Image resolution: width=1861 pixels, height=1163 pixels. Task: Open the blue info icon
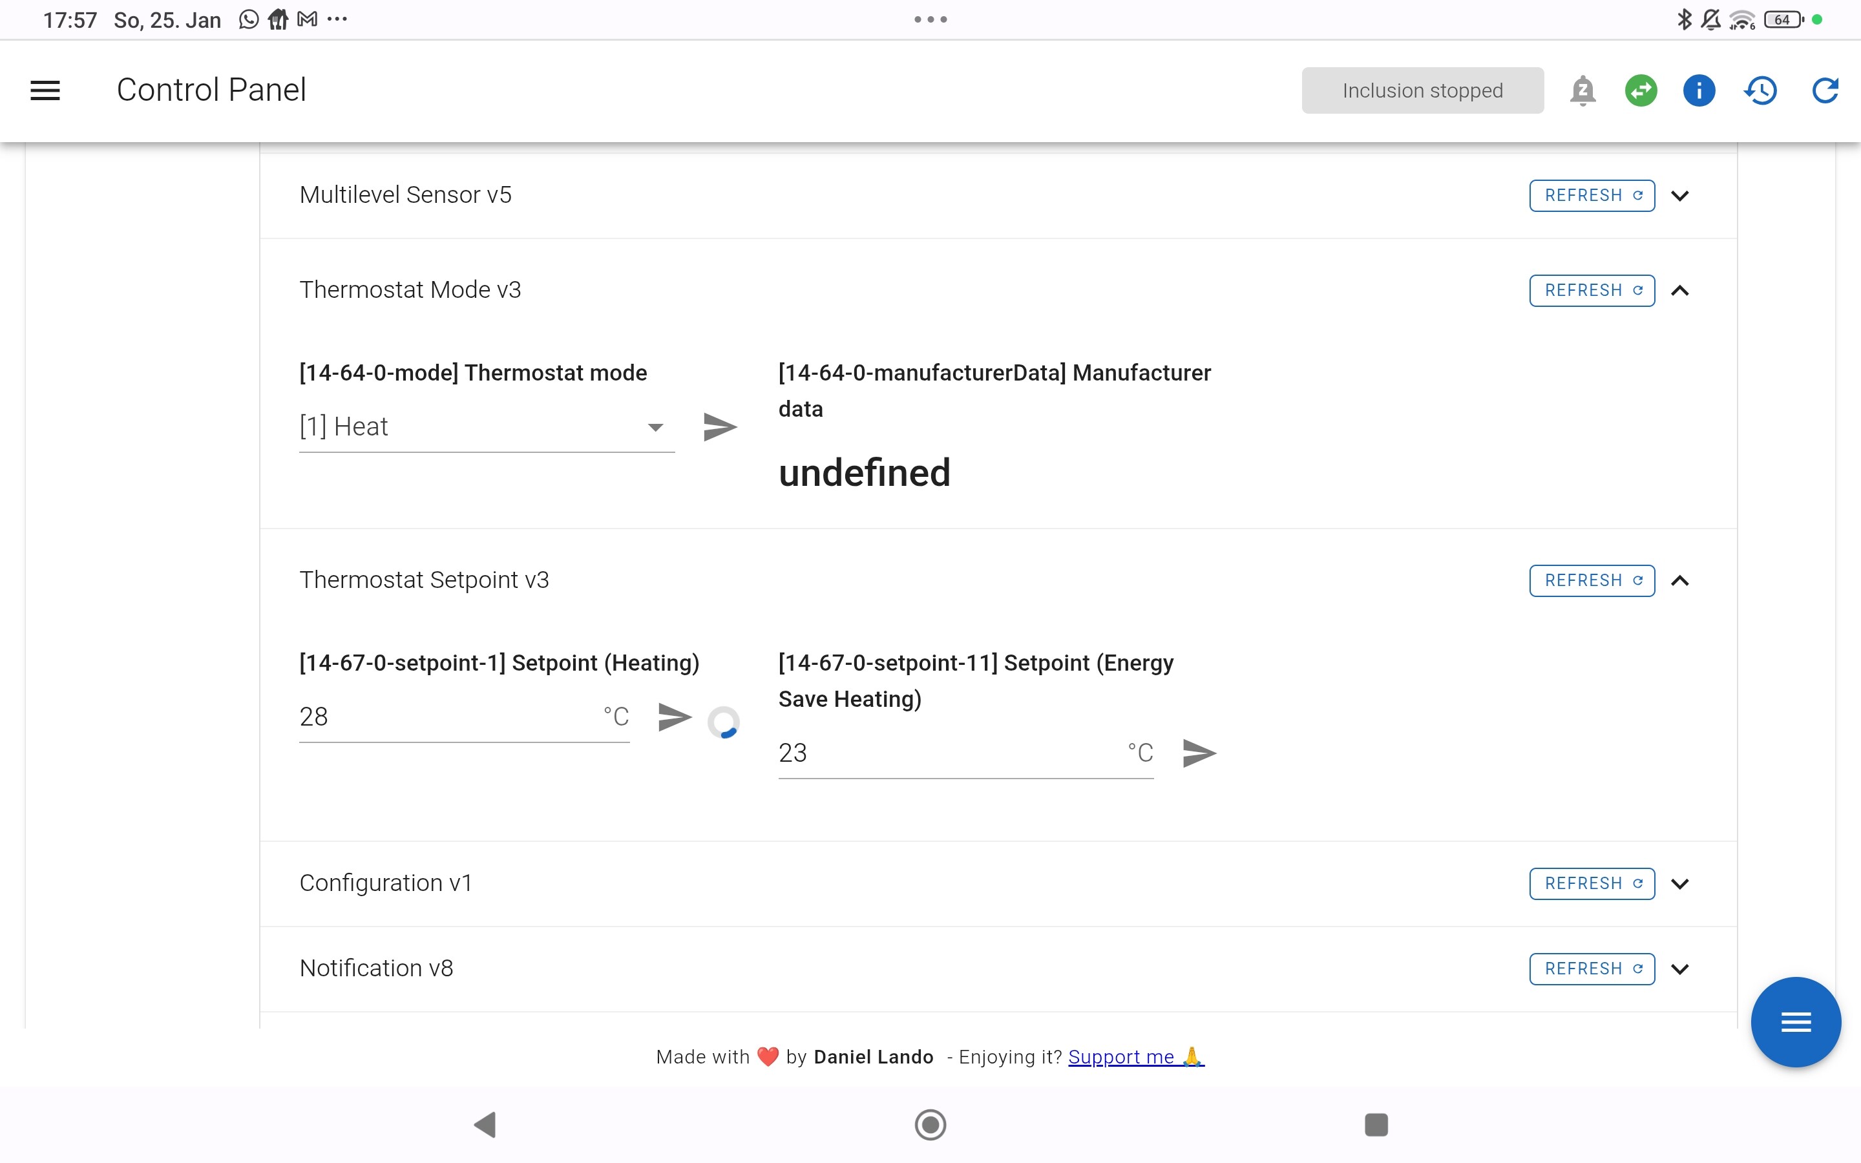(1699, 90)
